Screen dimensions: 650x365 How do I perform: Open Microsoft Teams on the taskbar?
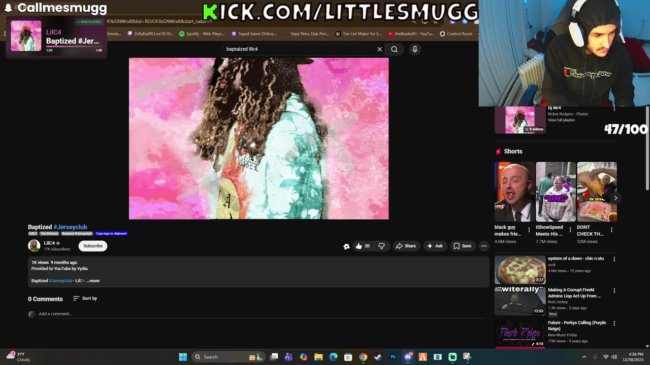[289, 357]
